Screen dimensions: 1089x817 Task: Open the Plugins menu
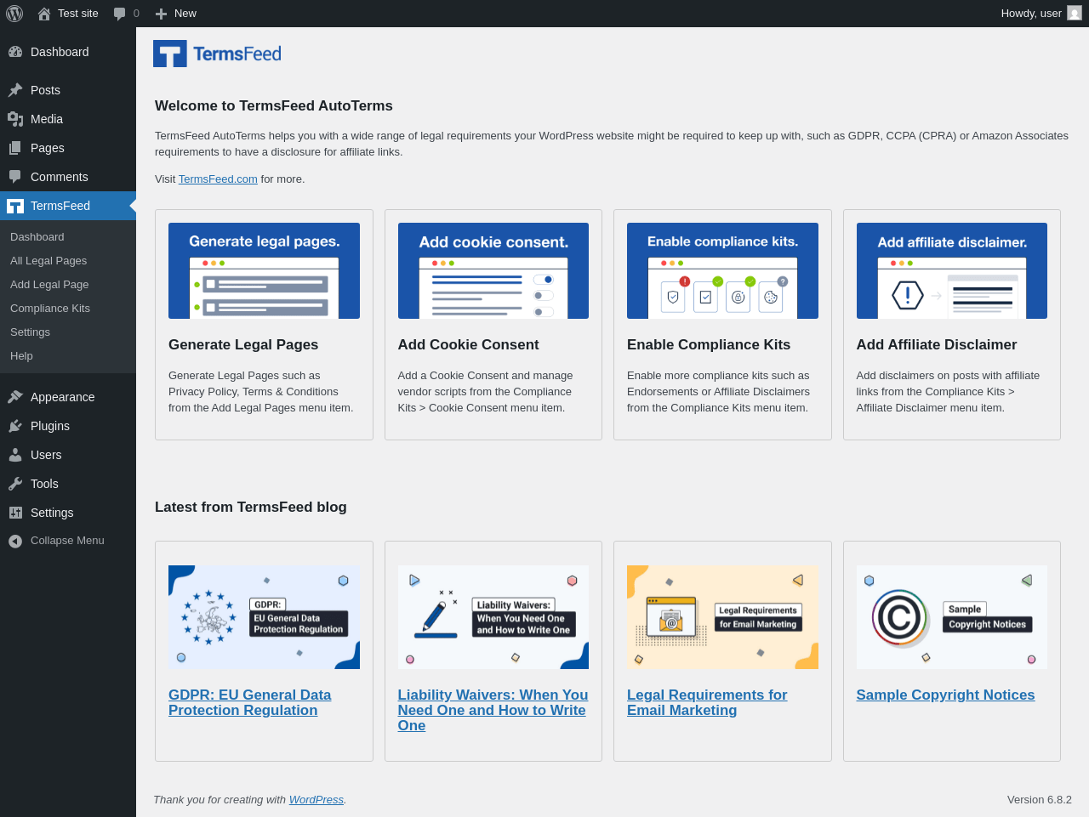pyautogui.click(x=68, y=426)
